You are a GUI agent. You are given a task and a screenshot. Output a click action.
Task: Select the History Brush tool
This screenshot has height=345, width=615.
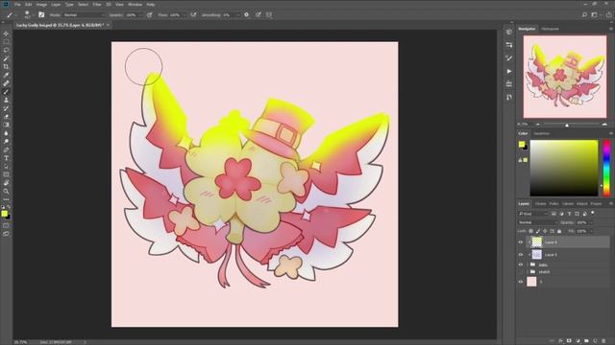[6, 108]
